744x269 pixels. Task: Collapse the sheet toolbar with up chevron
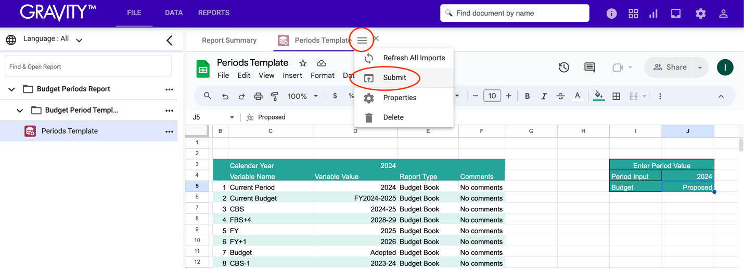click(721, 97)
